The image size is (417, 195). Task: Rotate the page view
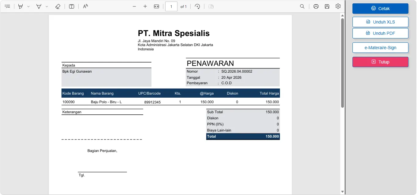pos(197,6)
